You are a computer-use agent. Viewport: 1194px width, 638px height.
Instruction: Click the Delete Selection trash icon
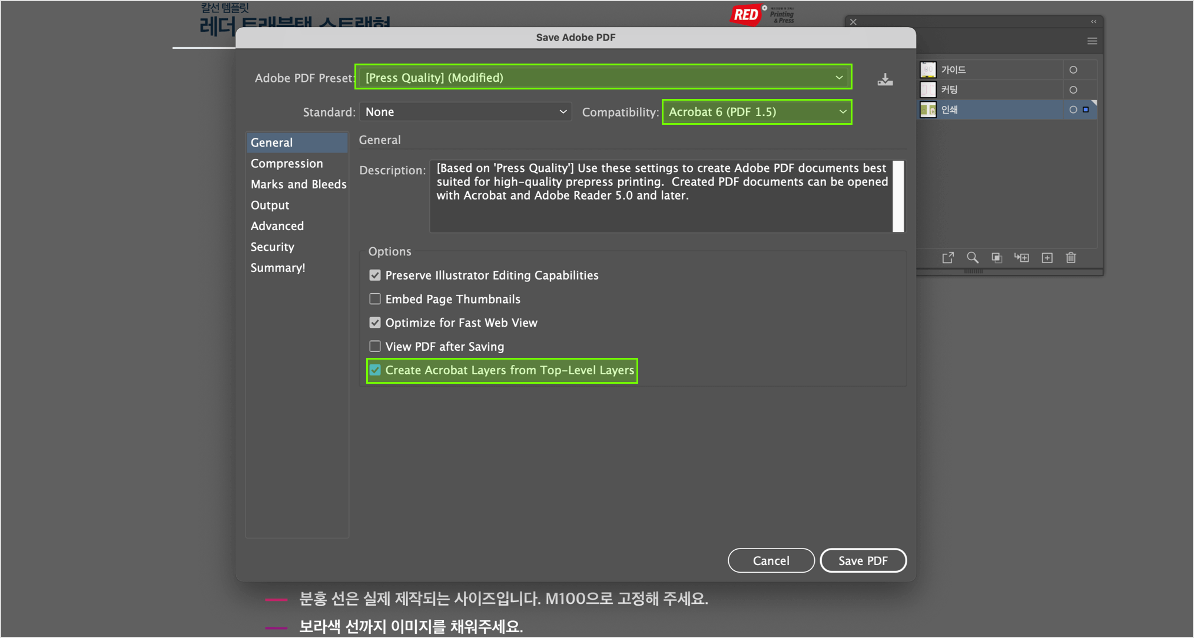tap(1071, 258)
